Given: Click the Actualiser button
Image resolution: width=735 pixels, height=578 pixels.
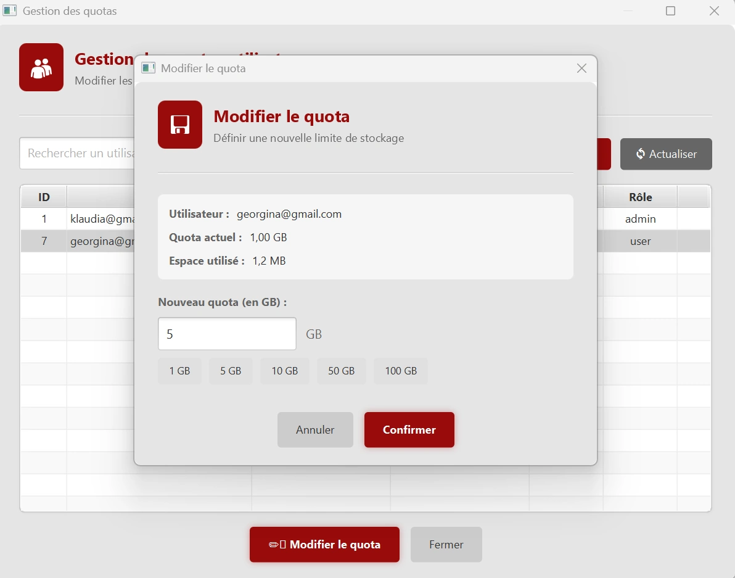Looking at the screenshot, I should [666, 154].
